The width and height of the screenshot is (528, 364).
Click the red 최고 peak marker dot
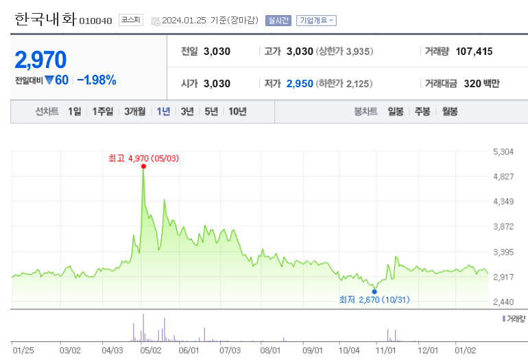(x=143, y=166)
